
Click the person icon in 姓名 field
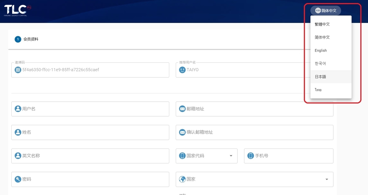coord(18,132)
